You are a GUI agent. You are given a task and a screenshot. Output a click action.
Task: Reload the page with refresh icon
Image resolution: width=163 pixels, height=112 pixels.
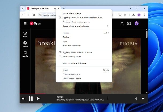coord(34,15)
